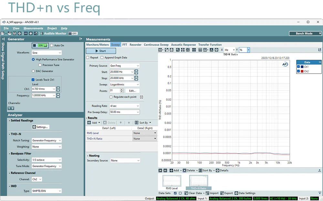323x201 pixels.
Task: Open the File menu
Action: 6,28
